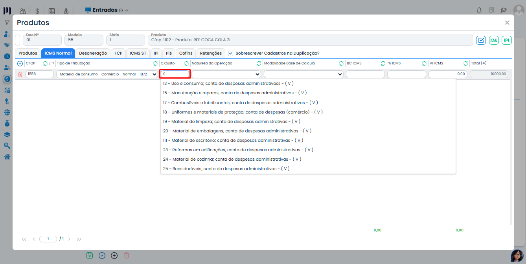Click the blue check-edit icon at top right
The width and height of the screenshot is (526, 264).
click(x=481, y=40)
